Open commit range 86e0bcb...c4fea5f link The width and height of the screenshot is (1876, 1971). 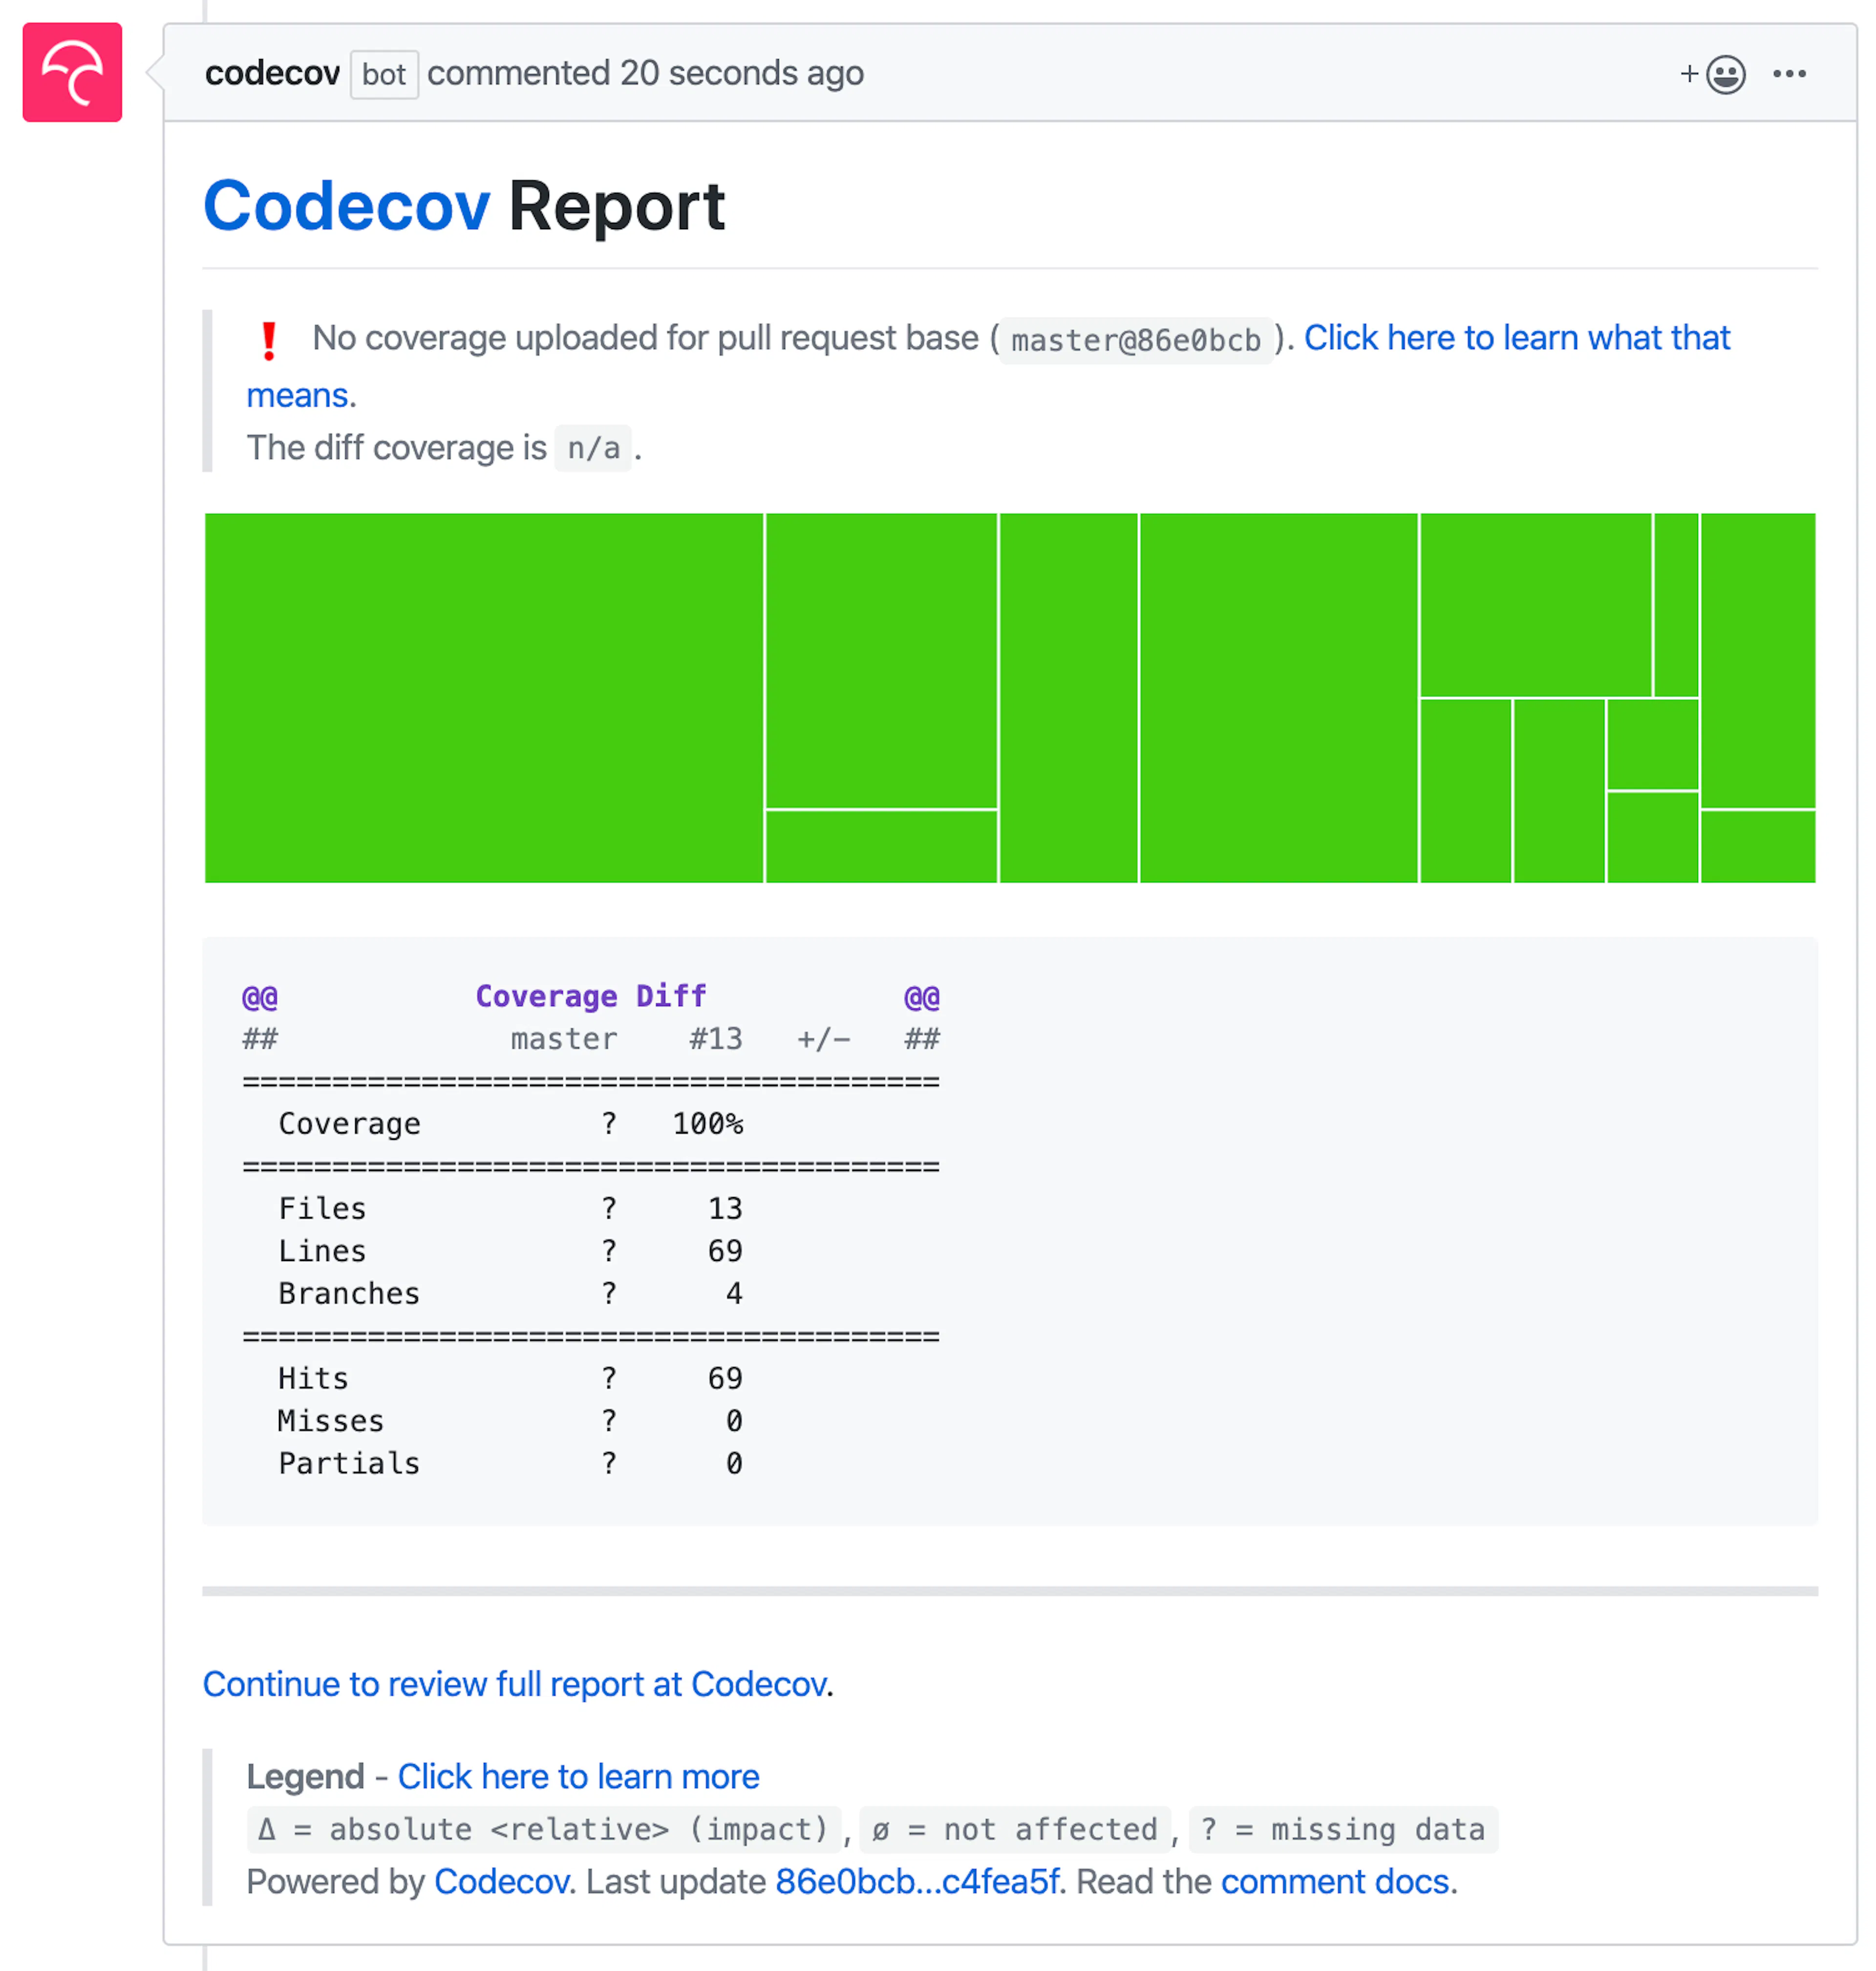pyautogui.click(x=917, y=1882)
